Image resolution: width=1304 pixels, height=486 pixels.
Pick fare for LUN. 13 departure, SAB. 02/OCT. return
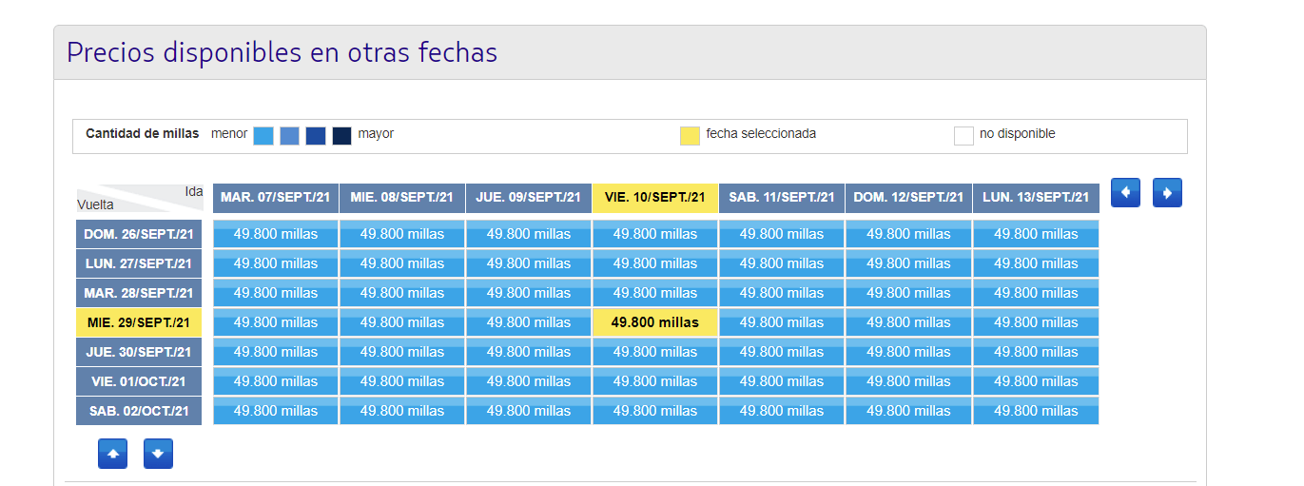[x=1036, y=411]
